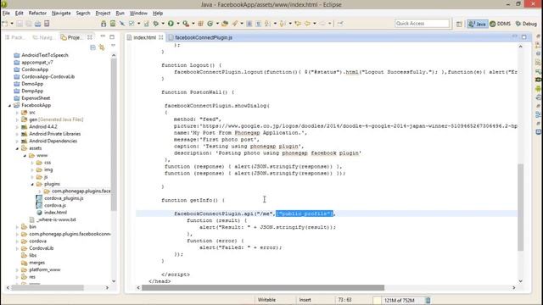Click the Writable status bar entry
The width and height of the screenshot is (543, 305).
point(266,300)
